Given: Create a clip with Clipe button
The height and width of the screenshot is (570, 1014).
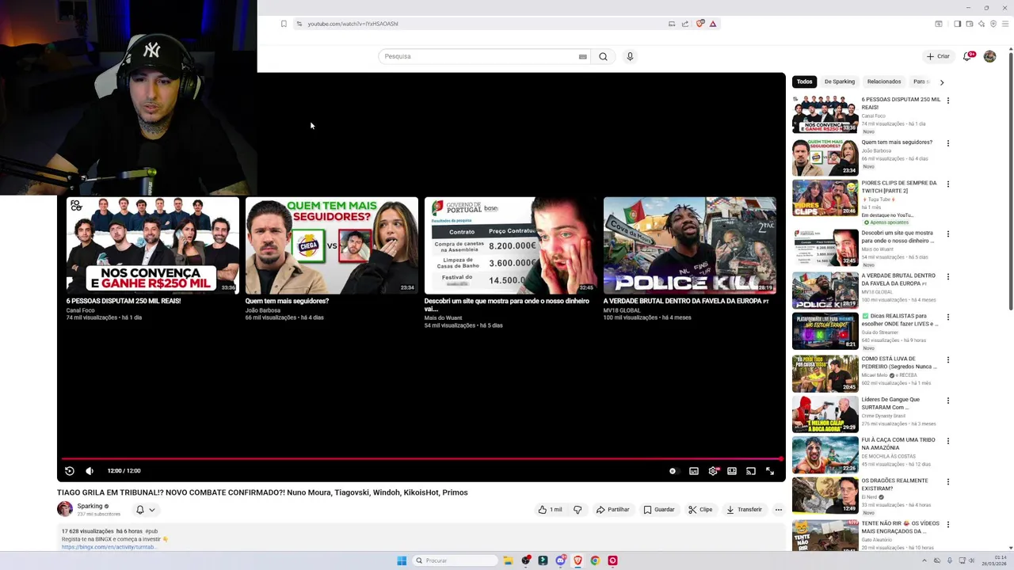Looking at the screenshot, I should click(x=700, y=510).
